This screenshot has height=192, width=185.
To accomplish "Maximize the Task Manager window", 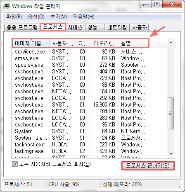I will (x=157, y=4).
